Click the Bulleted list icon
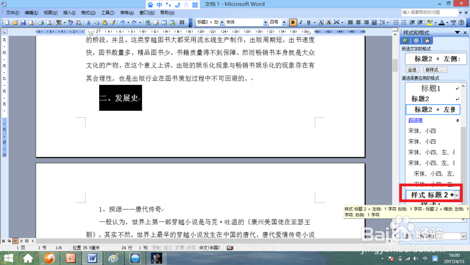 pyautogui.click(x=404, y=23)
